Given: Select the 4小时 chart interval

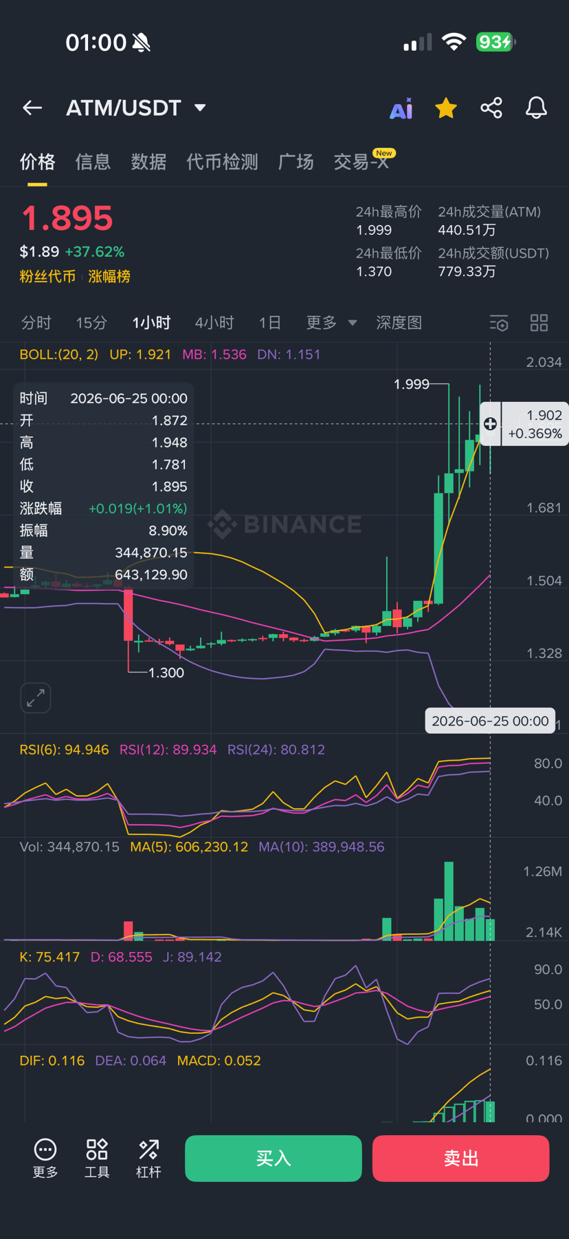Looking at the screenshot, I should point(214,323).
